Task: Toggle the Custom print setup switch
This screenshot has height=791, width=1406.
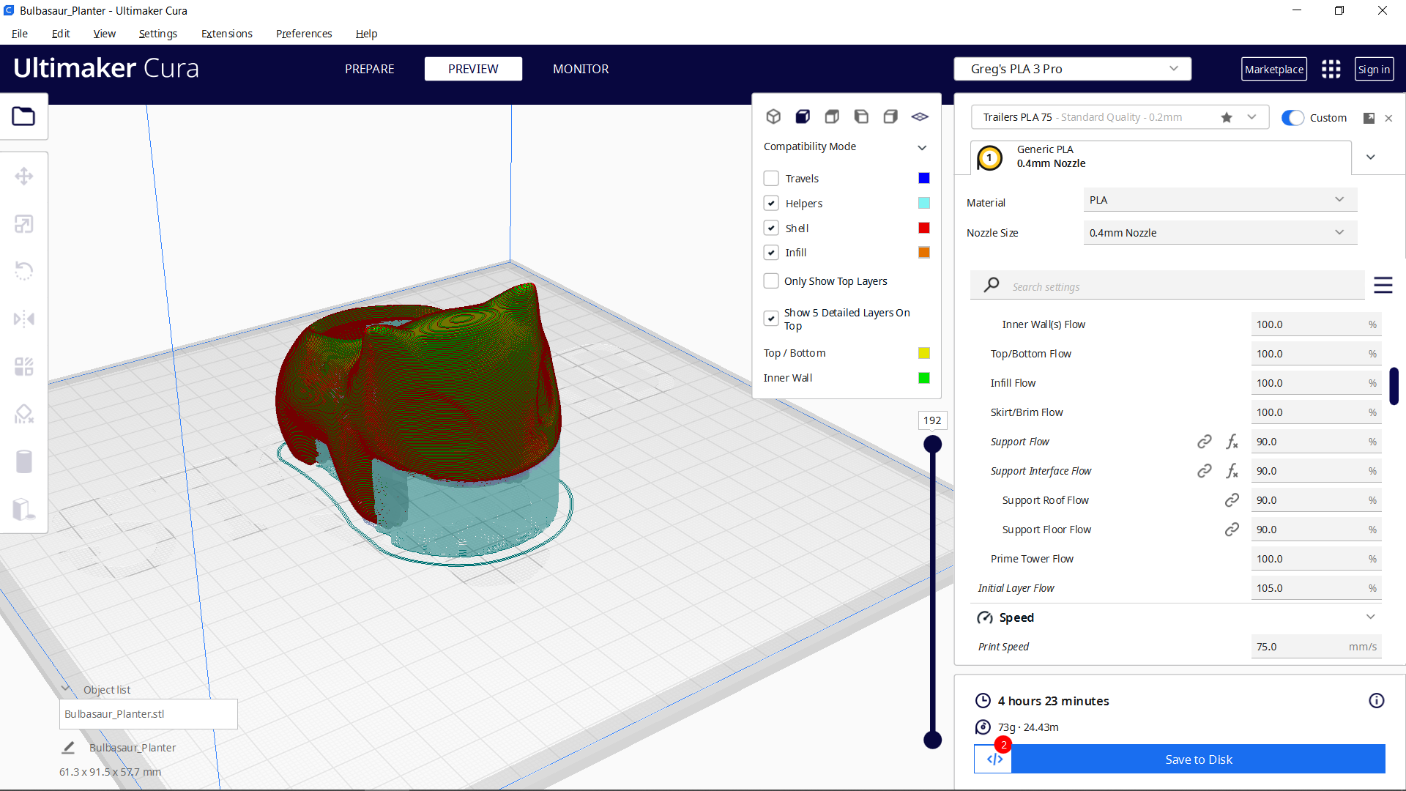Action: click(1293, 117)
